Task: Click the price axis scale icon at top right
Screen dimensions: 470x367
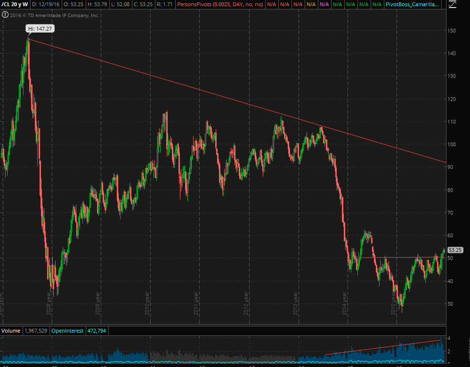Action: 452,6
